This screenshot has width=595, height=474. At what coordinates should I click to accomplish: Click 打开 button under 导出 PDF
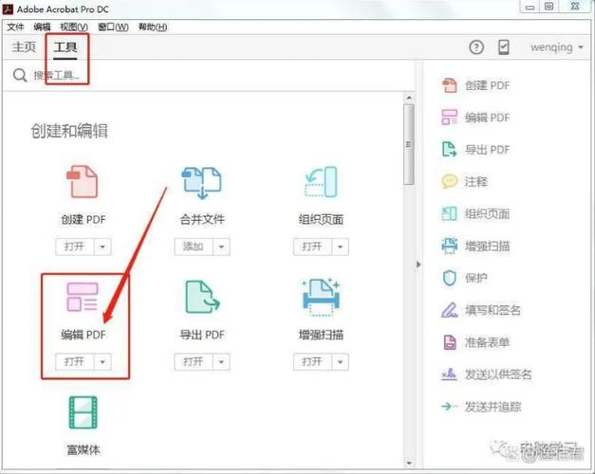pyautogui.click(x=194, y=362)
